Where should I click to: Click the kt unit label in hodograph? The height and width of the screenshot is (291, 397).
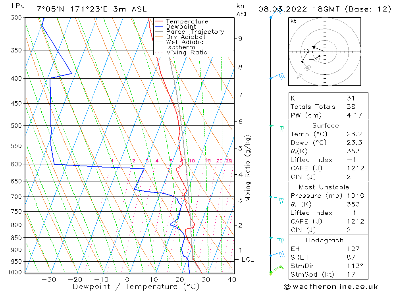293,21
